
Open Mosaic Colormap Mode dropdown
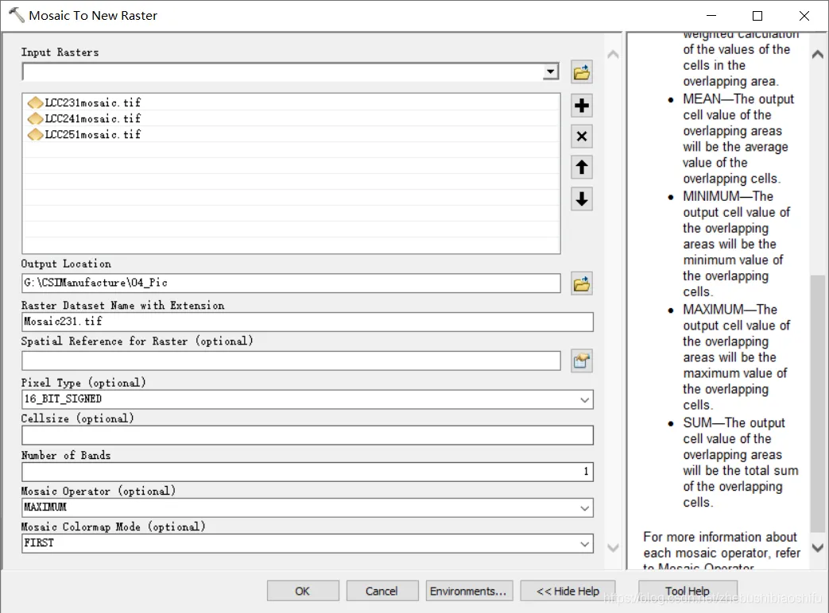pyautogui.click(x=585, y=544)
